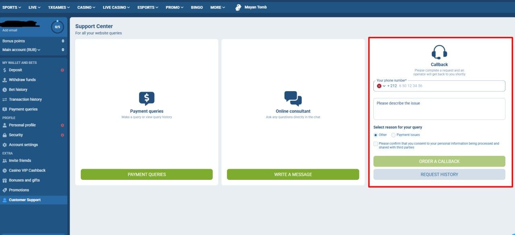Click the Personal profile person icon
This screenshot has width=515, height=235.
(5, 125)
